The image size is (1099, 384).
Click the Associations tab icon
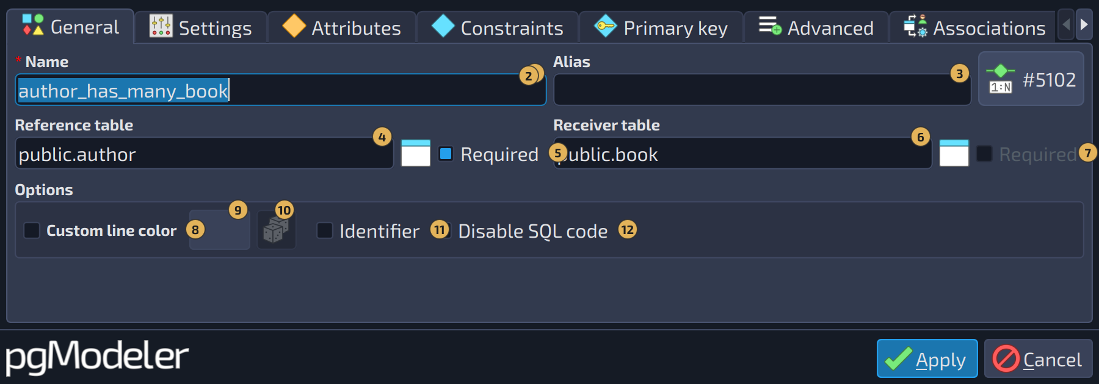click(x=915, y=26)
